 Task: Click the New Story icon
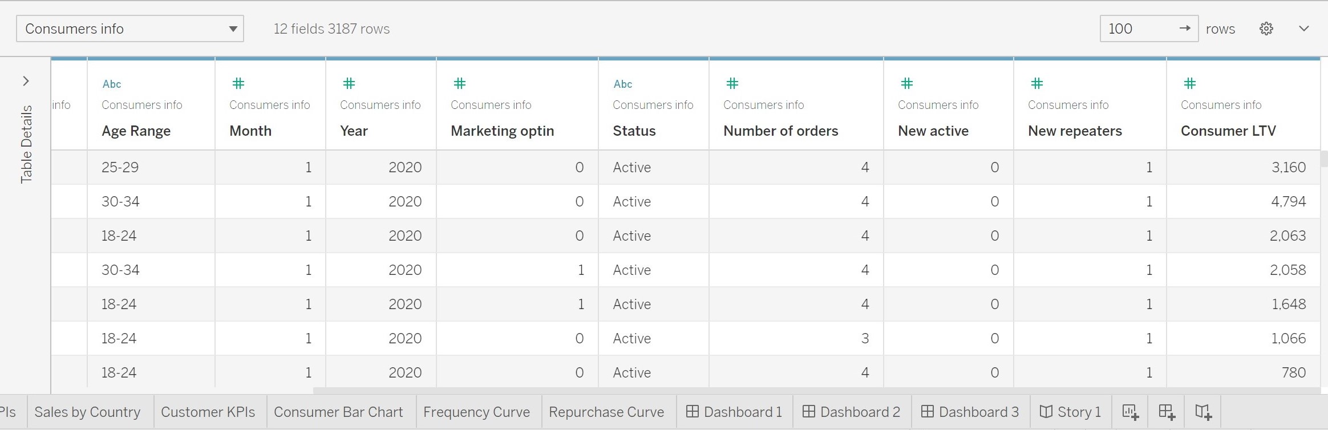pos(1203,412)
